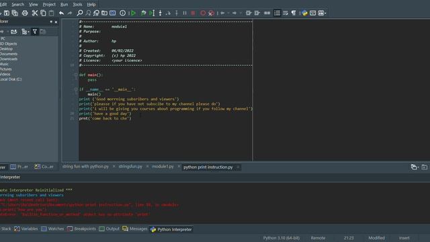Click the Copy icon
Image resolution: width=430 pixels, height=242 pixels.
pyautogui.click(x=43, y=13)
